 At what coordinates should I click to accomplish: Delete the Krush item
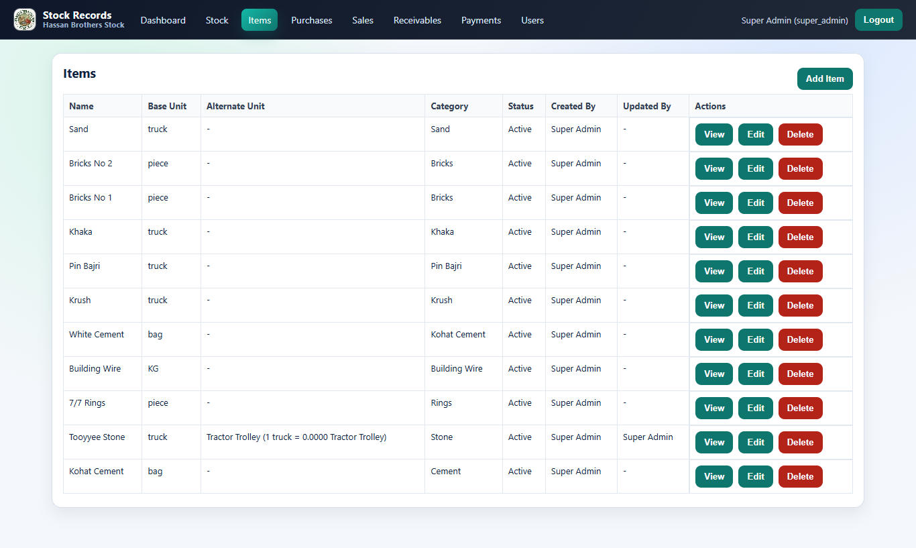coord(800,305)
